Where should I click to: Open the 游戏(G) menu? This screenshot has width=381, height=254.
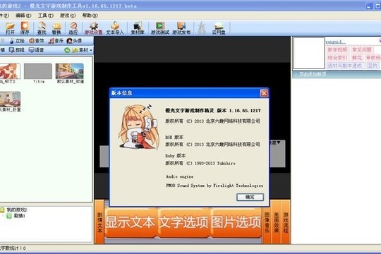point(68,16)
